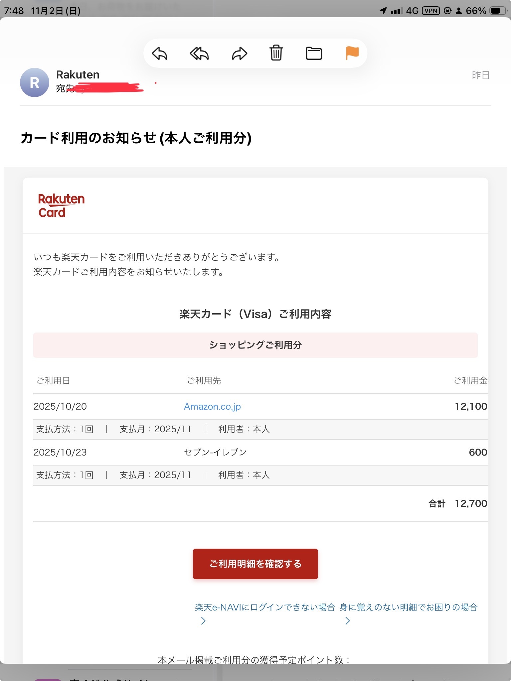
Task: Tap the reply arrow icon
Action: pos(160,54)
